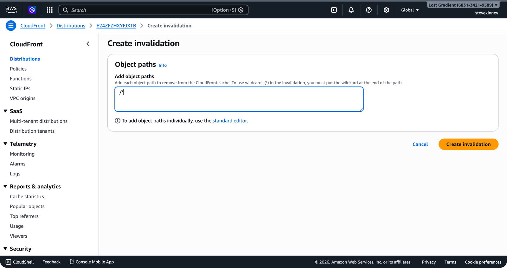Open Alarms in sidebar
Image resolution: width=507 pixels, height=268 pixels.
point(17,164)
